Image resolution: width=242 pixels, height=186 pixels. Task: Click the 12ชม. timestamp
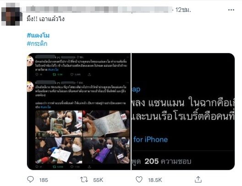tap(183, 10)
